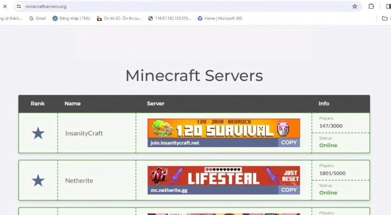Click the Name column header
The width and height of the screenshot is (391, 215).
click(x=73, y=103)
